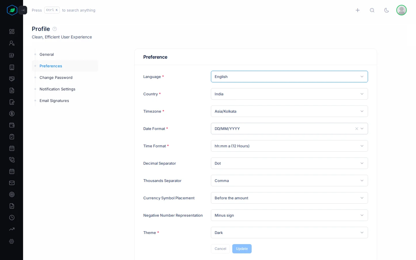Toggle dark mode with the moon icon
This screenshot has height=260, width=416.
pos(387,10)
